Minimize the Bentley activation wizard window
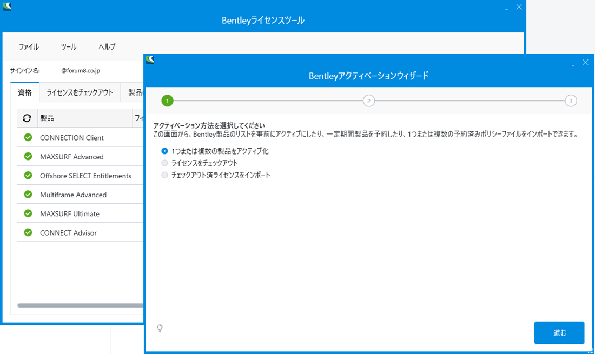This screenshot has height=354, width=595. [573, 64]
